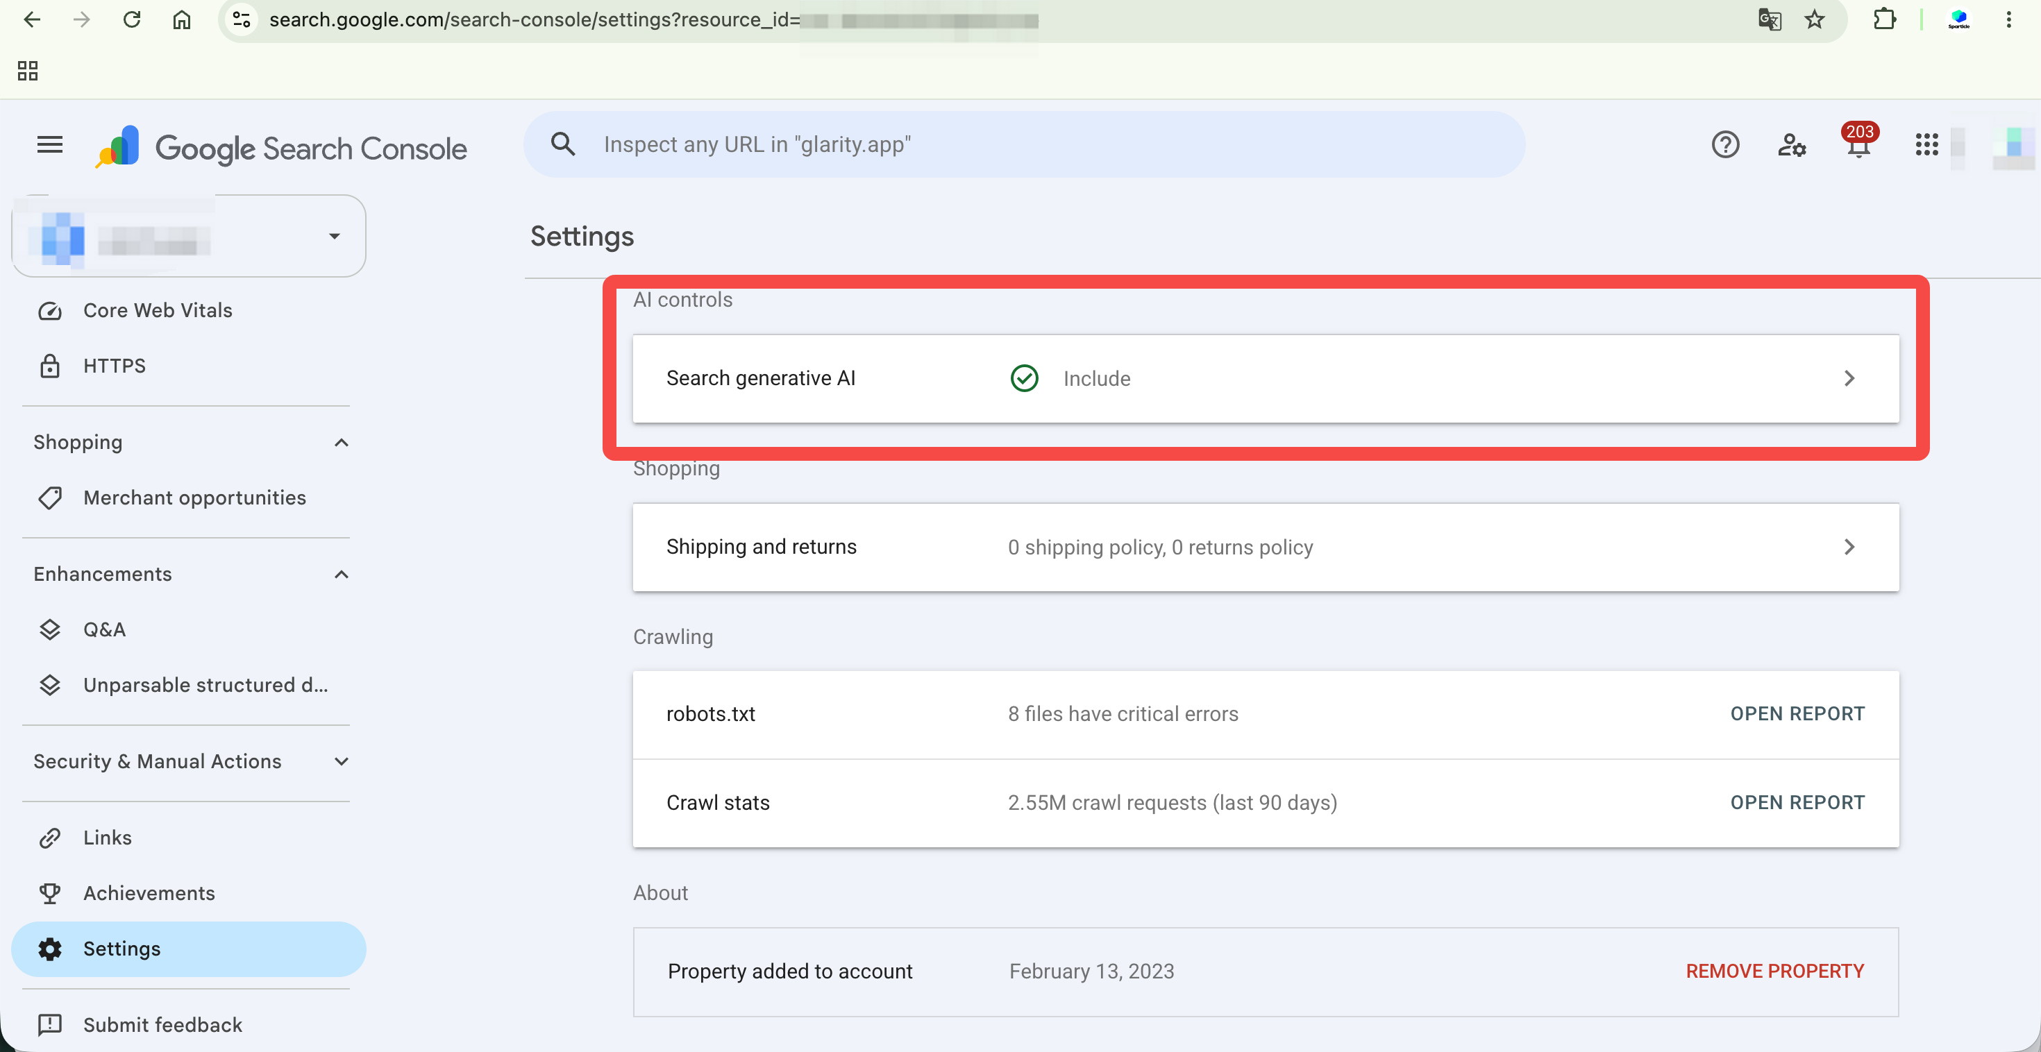Viewport: 2041px width, 1052px height.
Task: Click the Links chain icon
Action: pos(50,838)
